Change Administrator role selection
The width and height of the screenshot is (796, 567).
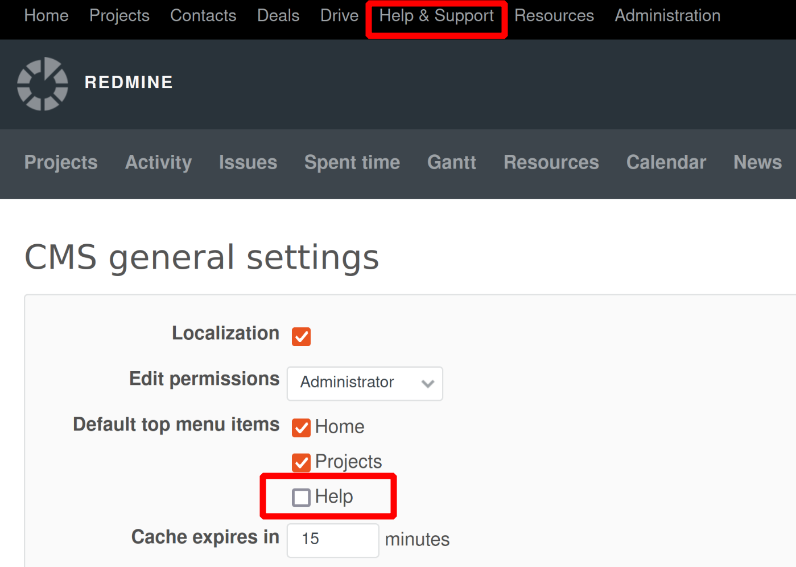click(364, 383)
